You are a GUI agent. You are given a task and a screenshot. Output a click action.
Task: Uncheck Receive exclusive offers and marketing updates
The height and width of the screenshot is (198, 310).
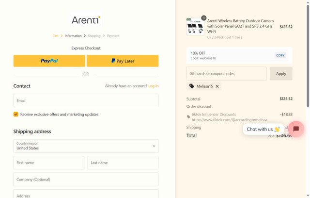coord(16,114)
